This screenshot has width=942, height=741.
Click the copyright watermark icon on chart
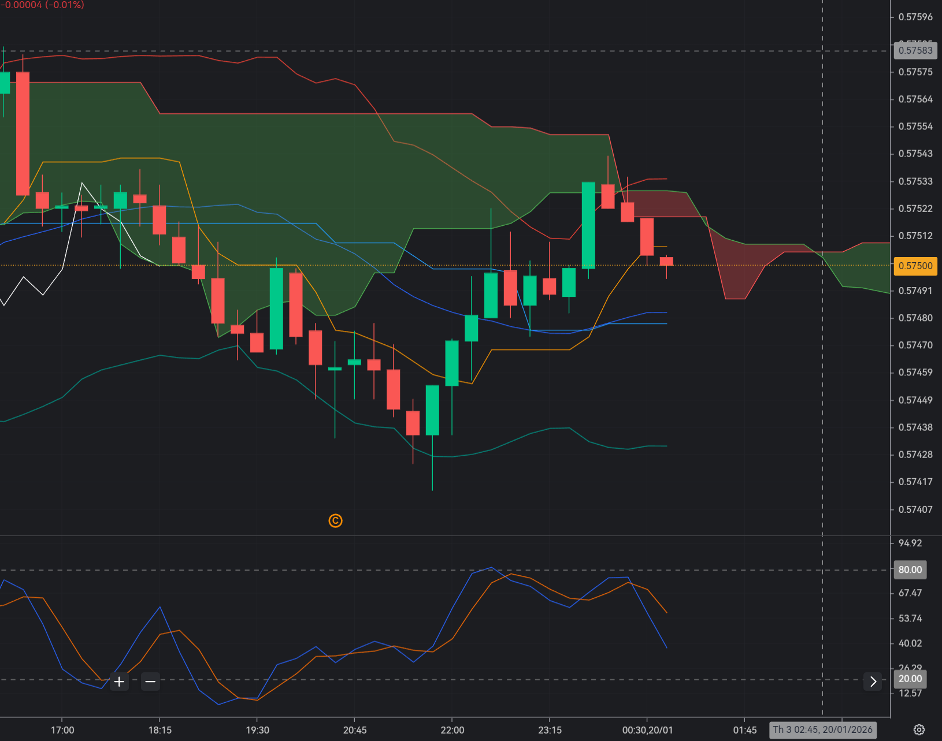pyautogui.click(x=335, y=520)
